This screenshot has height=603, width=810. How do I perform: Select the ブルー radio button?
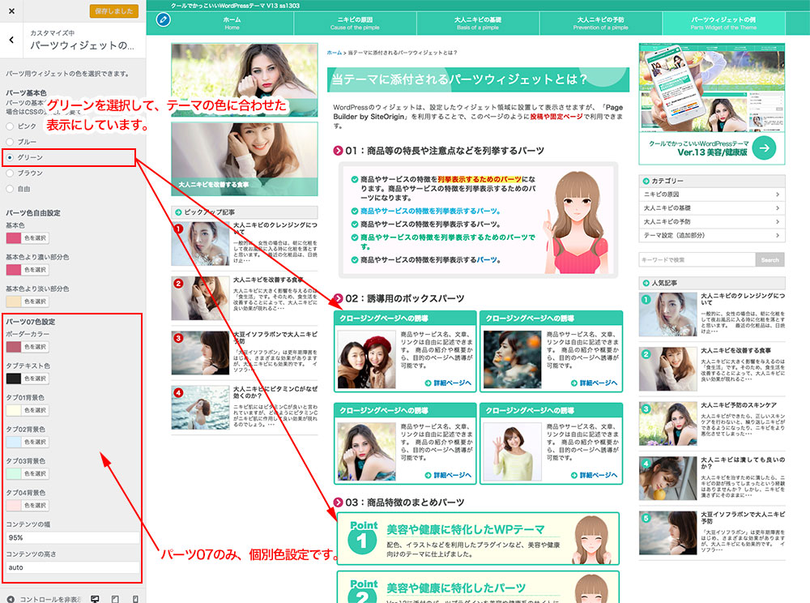(x=10, y=142)
